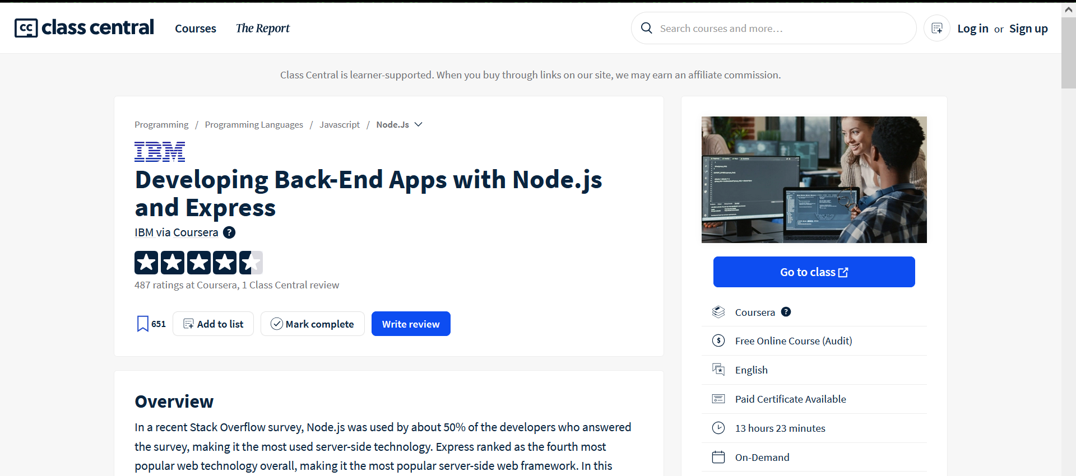
Task: Open the Courses menu
Action: [195, 29]
